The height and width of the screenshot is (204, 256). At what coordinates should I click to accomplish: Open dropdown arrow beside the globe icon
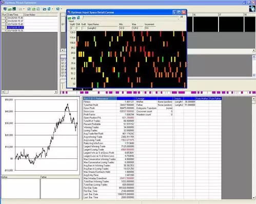click(x=61, y=9)
